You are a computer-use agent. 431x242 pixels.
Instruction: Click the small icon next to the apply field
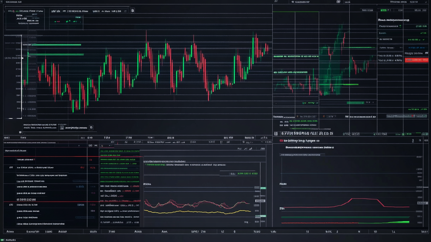coord(91,128)
